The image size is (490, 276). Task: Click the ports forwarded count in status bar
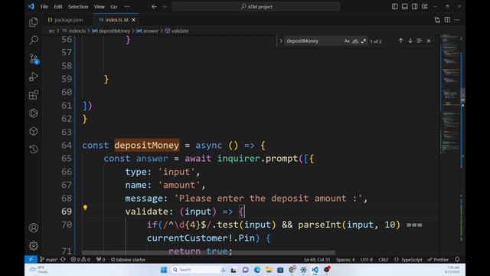100,259
